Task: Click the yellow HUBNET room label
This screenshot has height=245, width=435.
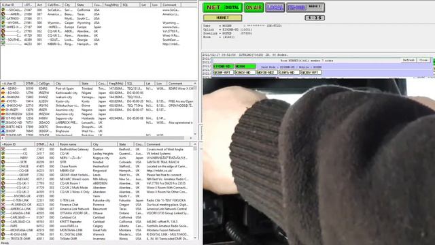Action: 222,18
